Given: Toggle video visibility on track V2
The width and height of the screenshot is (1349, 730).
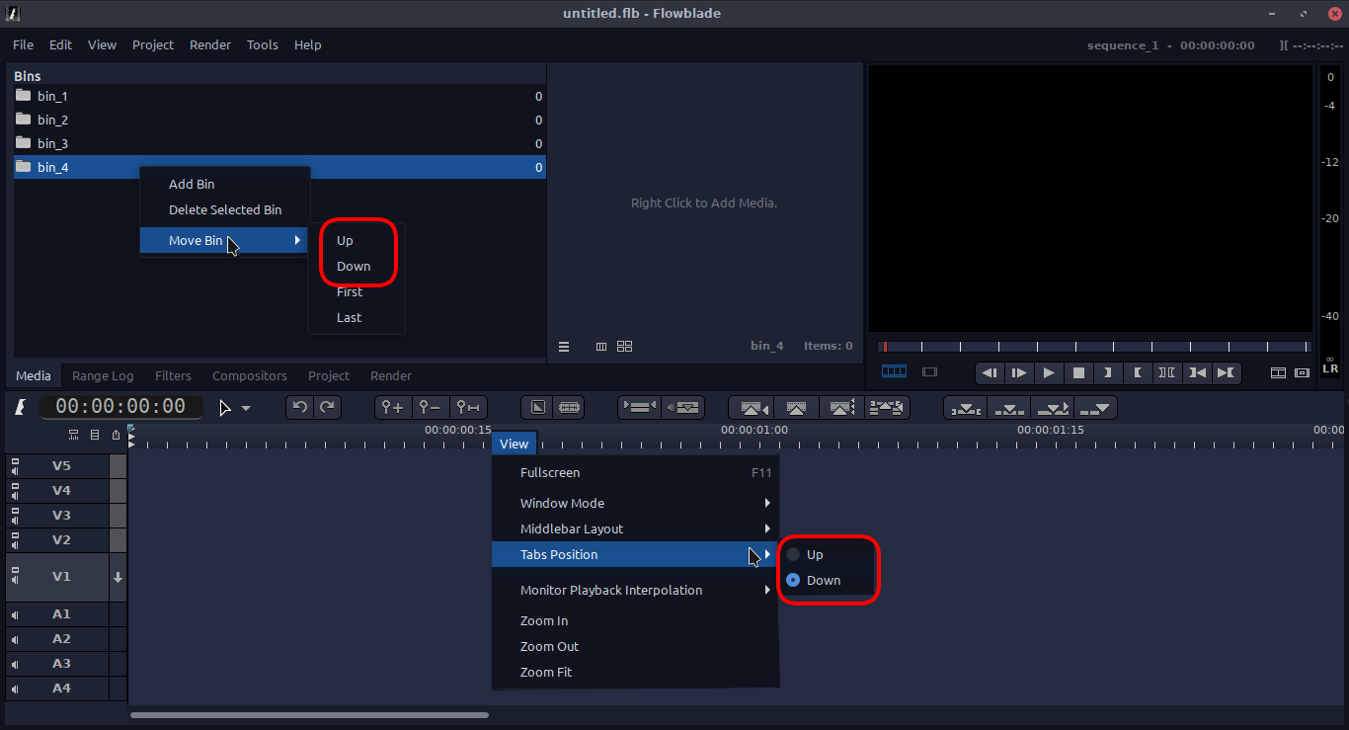Looking at the screenshot, I should [15, 535].
